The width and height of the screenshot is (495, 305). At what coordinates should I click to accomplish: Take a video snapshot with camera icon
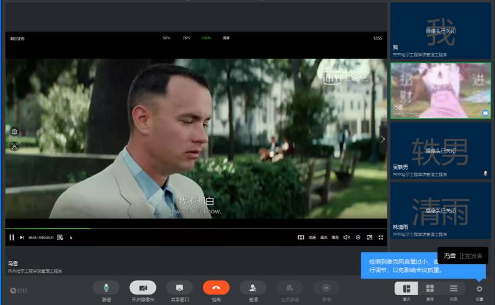14,132
